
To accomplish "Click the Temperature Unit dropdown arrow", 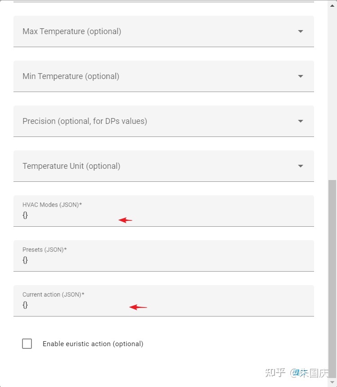I will [301, 166].
